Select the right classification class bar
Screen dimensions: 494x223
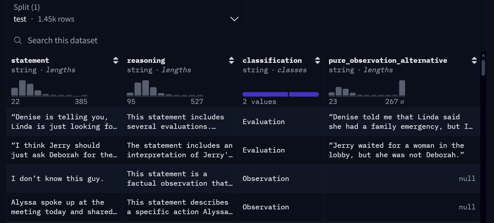pyautogui.click(x=304, y=94)
